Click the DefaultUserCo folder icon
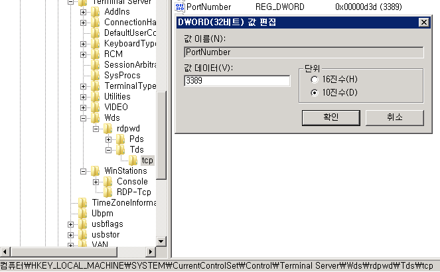The height and width of the screenshot is (272, 440). point(96,33)
